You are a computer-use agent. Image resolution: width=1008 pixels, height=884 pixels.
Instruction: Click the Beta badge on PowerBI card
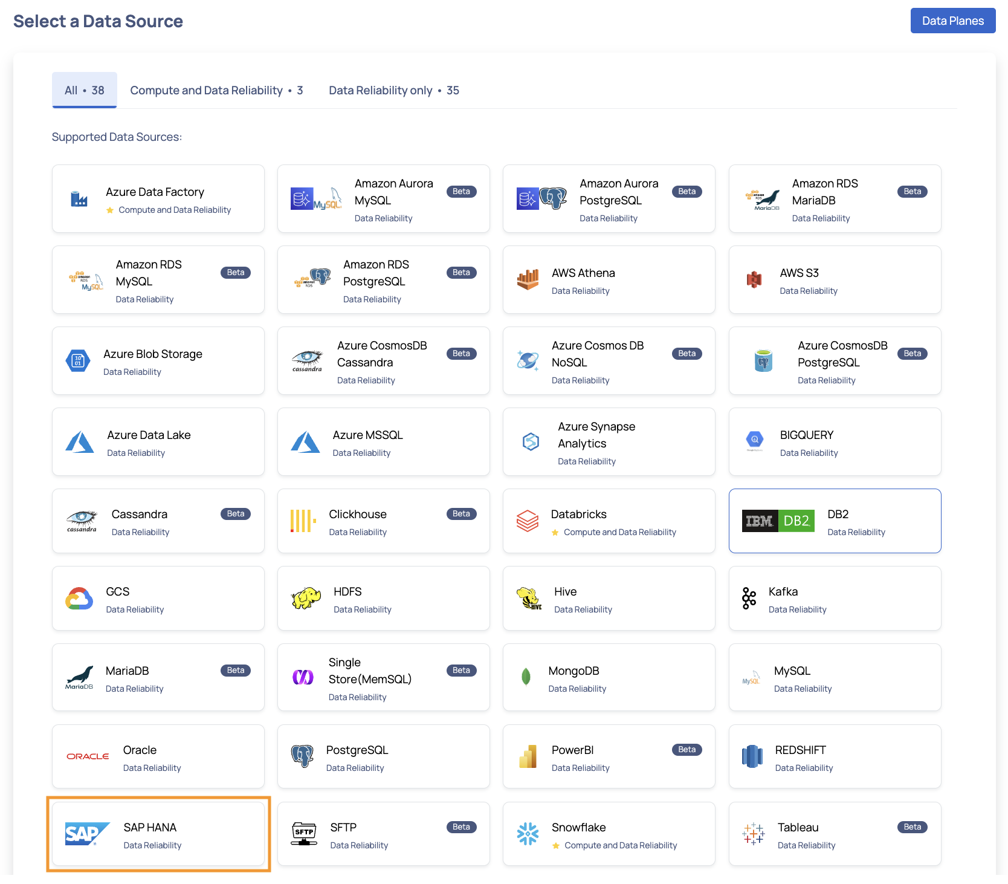(687, 749)
